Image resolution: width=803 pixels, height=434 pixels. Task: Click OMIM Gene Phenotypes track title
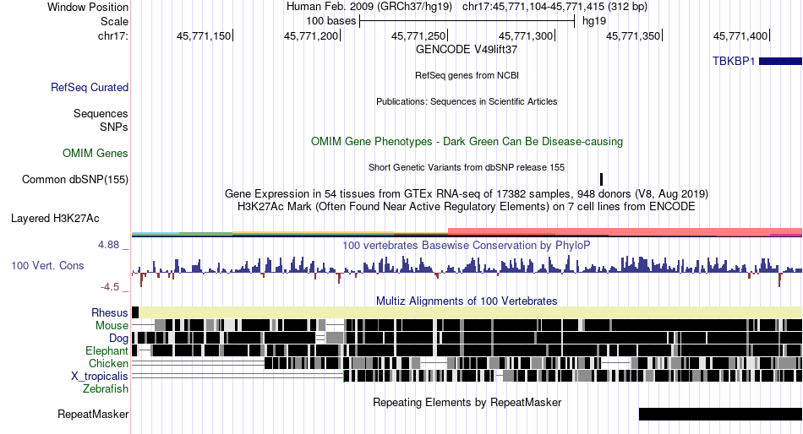pos(467,141)
